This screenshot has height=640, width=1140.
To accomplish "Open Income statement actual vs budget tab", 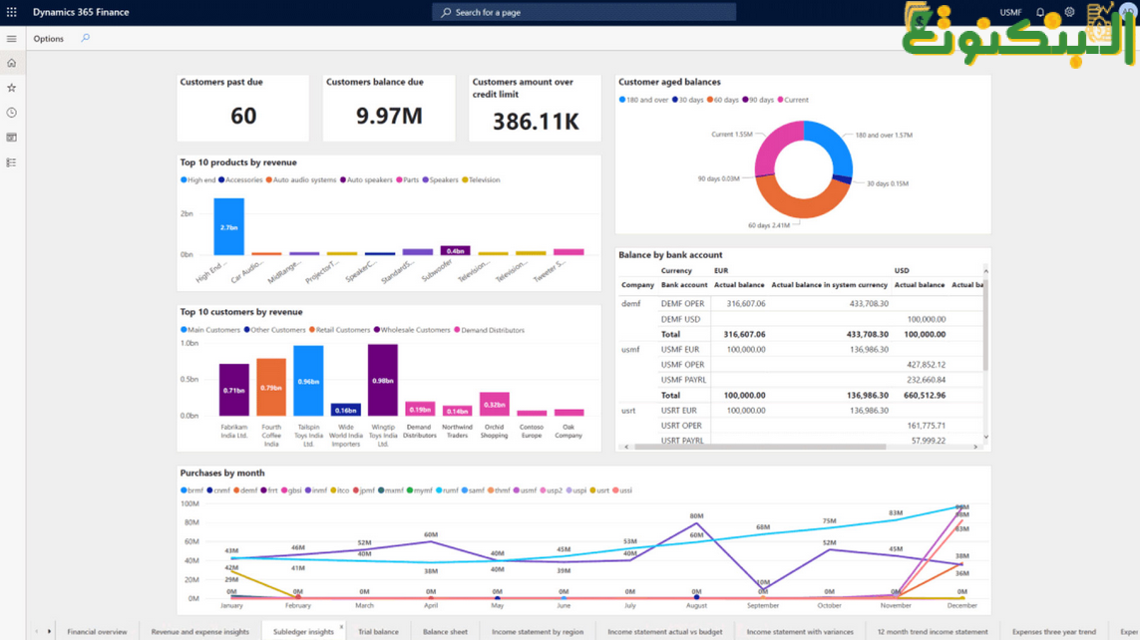I will 664,631.
